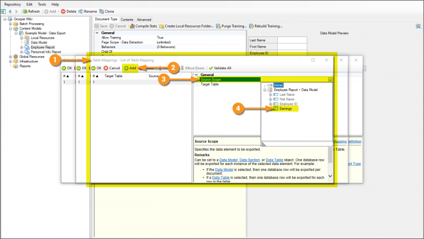Click the Add button in Table Mappings

point(130,68)
